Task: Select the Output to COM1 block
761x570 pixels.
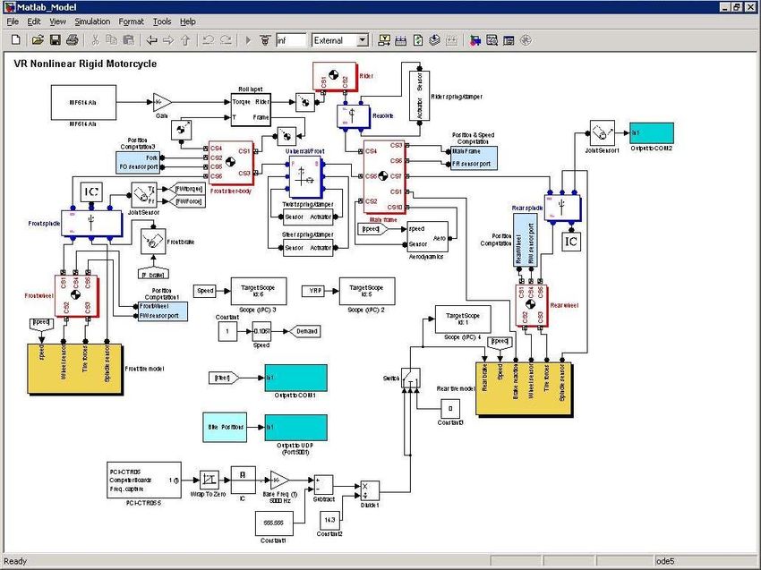Action: click(x=295, y=378)
